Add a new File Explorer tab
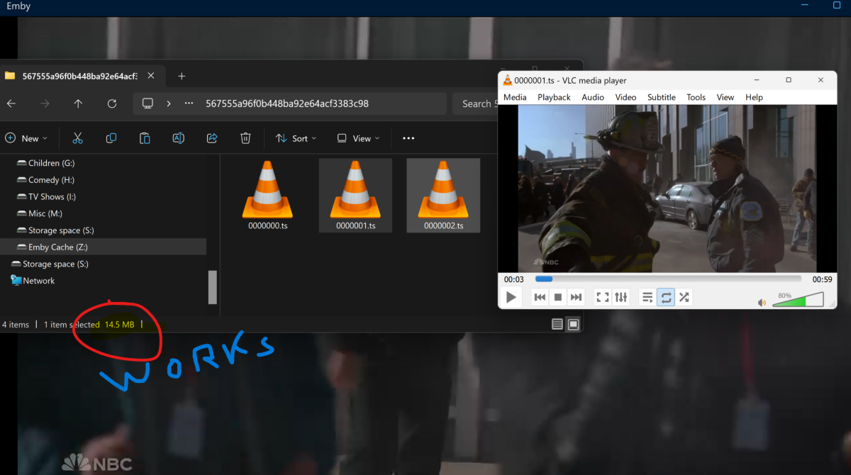Viewport: 851px width, 475px height. [x=182, y=76]
